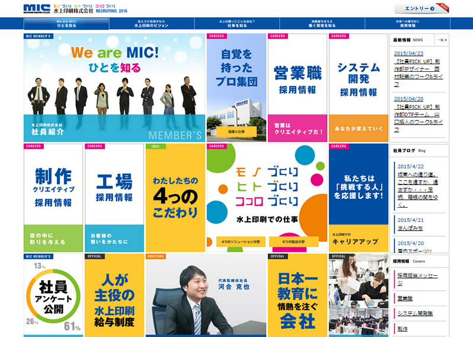Open the We are MIC! 社員紹介 banner
This screenshot has height=337, width=473.
tap(114, 88)
